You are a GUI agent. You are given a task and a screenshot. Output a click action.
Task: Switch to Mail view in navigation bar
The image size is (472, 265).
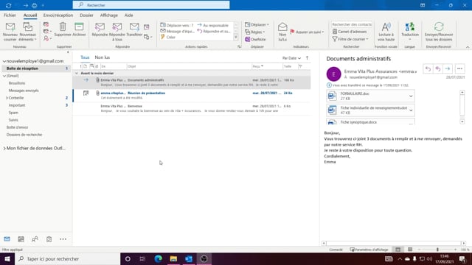(7, 239)
